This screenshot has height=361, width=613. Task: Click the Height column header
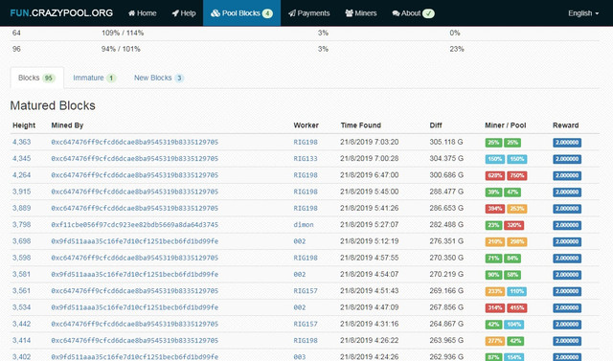pos(24,125)
